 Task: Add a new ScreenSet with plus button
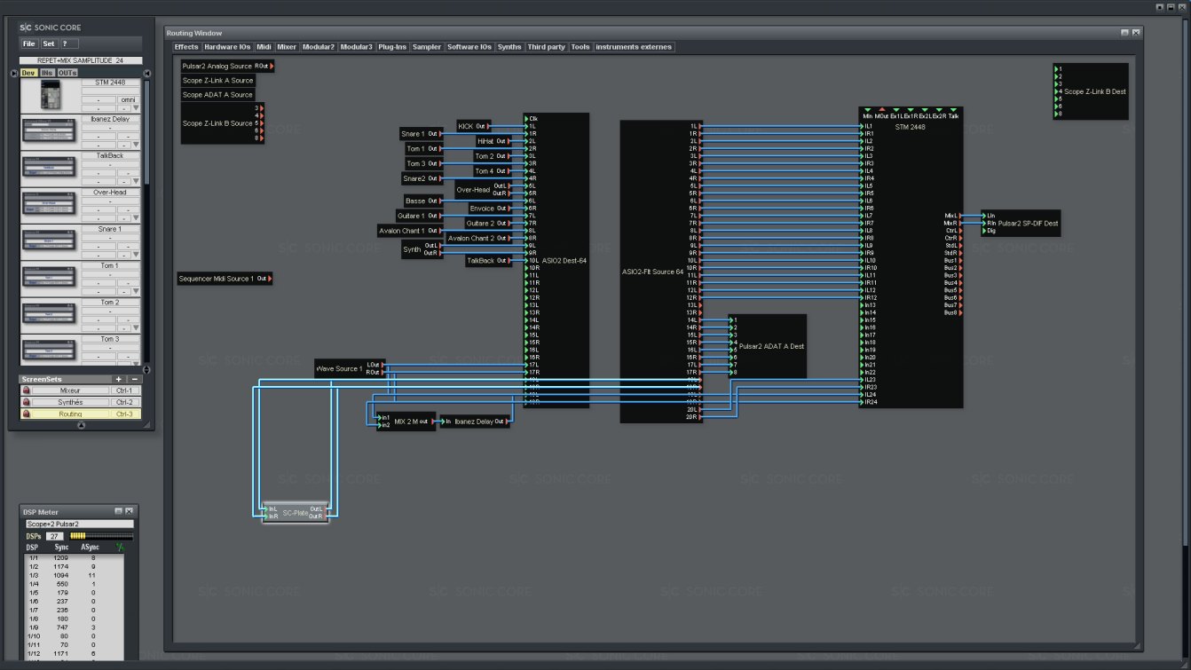pos(119,379)
